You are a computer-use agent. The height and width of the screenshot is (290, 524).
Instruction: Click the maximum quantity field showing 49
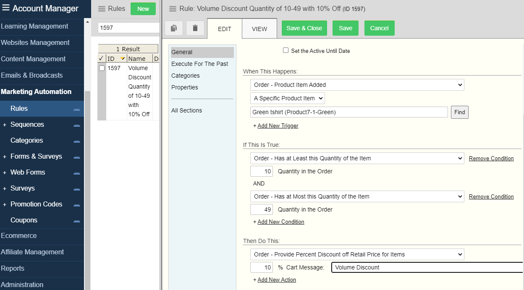tap(262, 209)
